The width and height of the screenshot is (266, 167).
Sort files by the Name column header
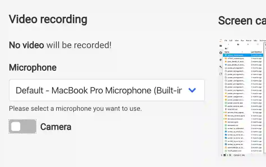click(227, 52)
